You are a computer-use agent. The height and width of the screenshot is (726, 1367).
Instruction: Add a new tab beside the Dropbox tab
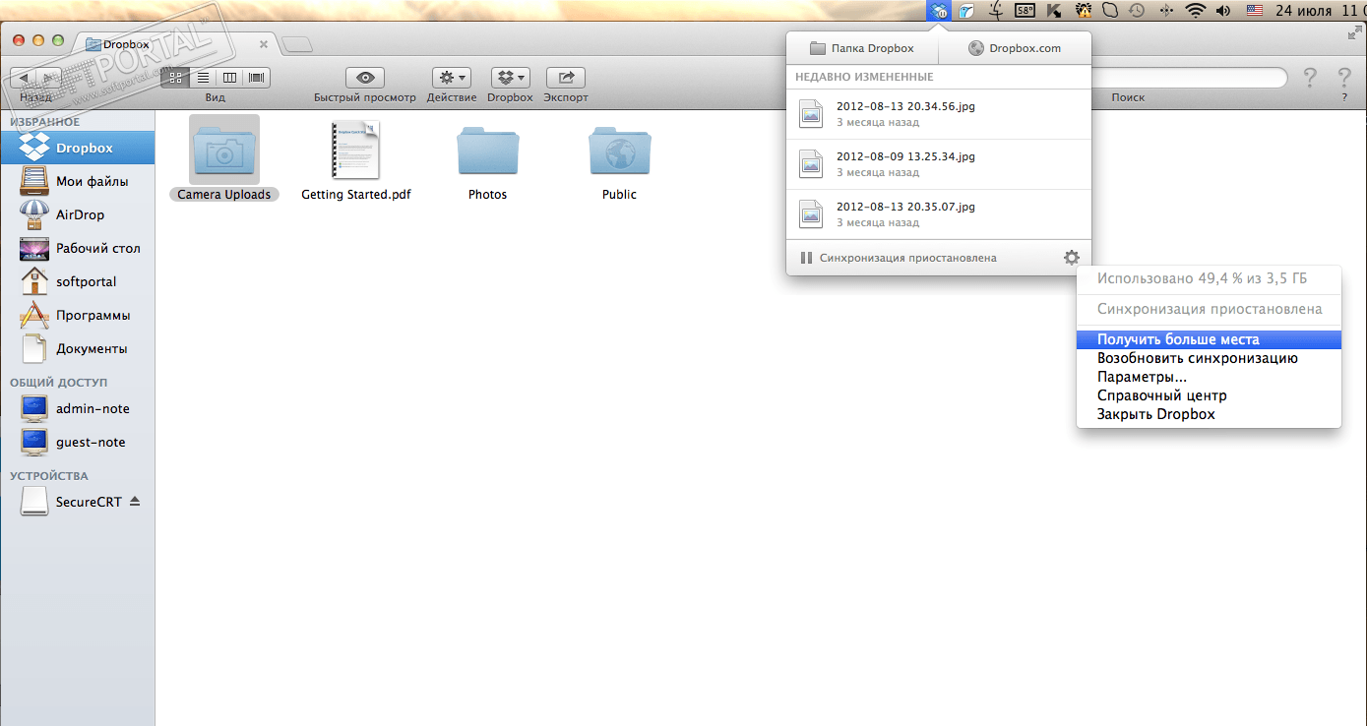coord(296,44)
